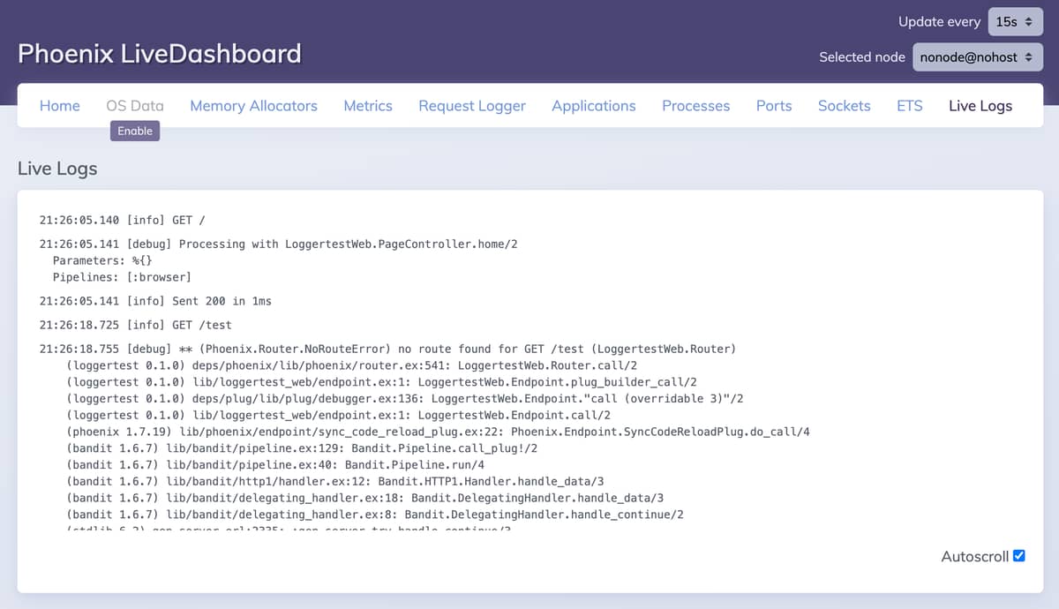The image size is (1059, 609).
Task: Switch to the Processes tab
Action: click(695, 105)
